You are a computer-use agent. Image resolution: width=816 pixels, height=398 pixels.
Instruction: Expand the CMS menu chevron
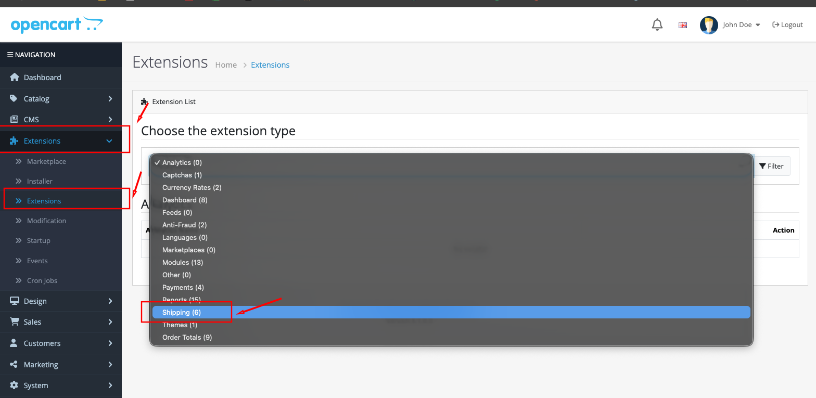coord(110,120)
